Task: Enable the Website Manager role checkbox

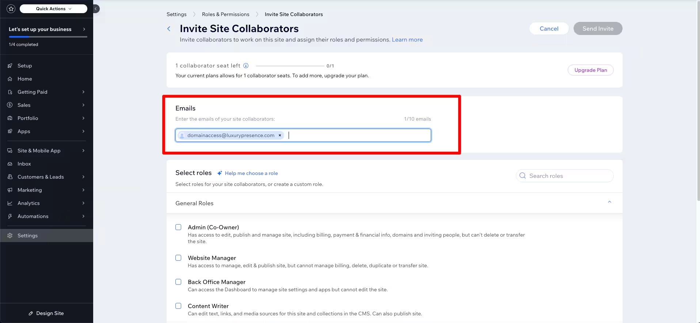Action: coord(178,258)
